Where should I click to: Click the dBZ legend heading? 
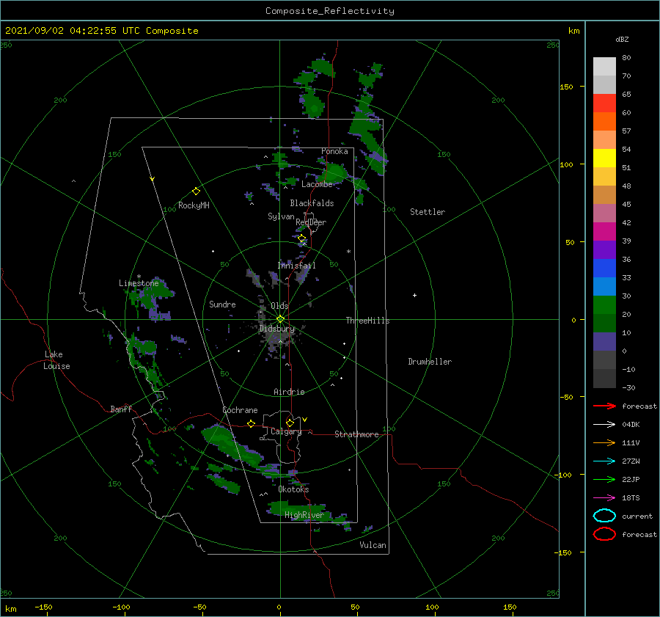(x=622, y=39)
